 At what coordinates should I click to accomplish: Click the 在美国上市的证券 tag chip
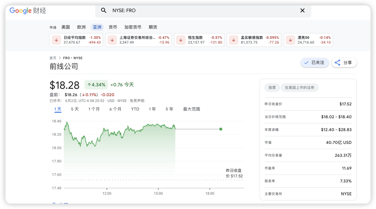point(299,88)
